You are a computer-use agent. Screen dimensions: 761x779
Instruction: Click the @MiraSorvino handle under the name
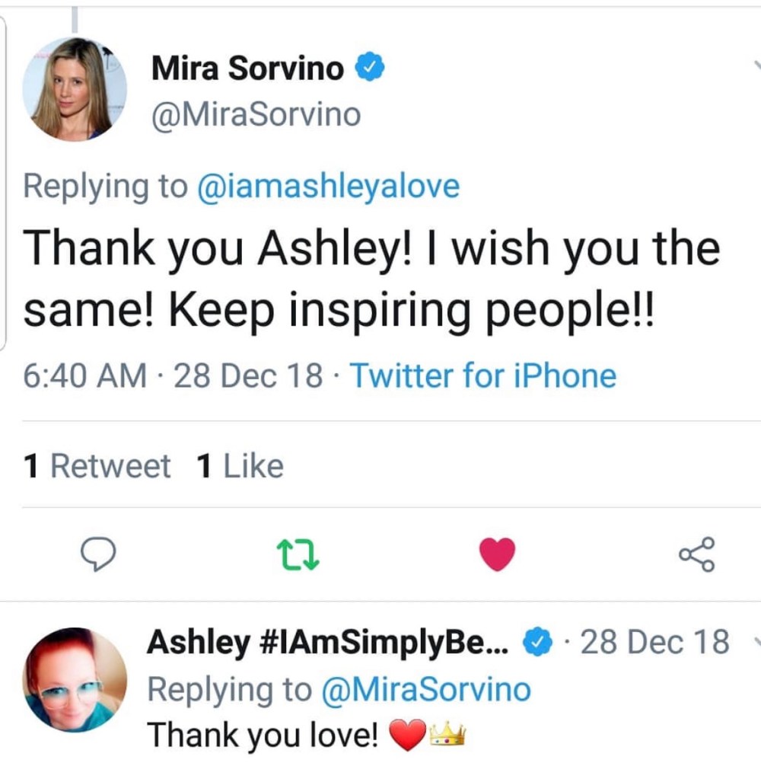tap(255, 115)
